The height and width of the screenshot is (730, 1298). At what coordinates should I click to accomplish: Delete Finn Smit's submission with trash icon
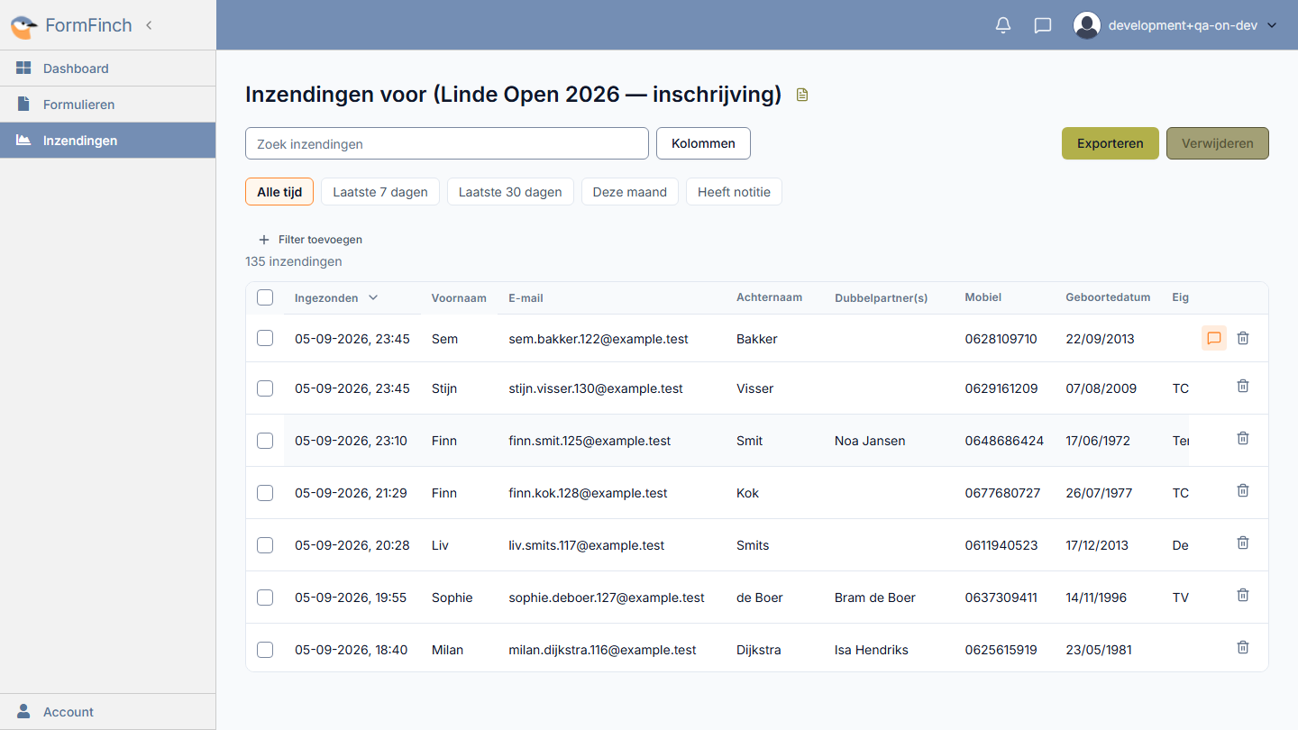tap(1243, 438)
